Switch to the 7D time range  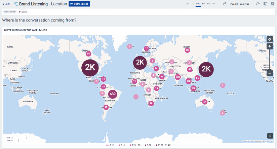[x=193, y=3]
